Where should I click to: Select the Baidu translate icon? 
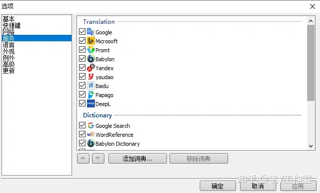tap(91, 86)
